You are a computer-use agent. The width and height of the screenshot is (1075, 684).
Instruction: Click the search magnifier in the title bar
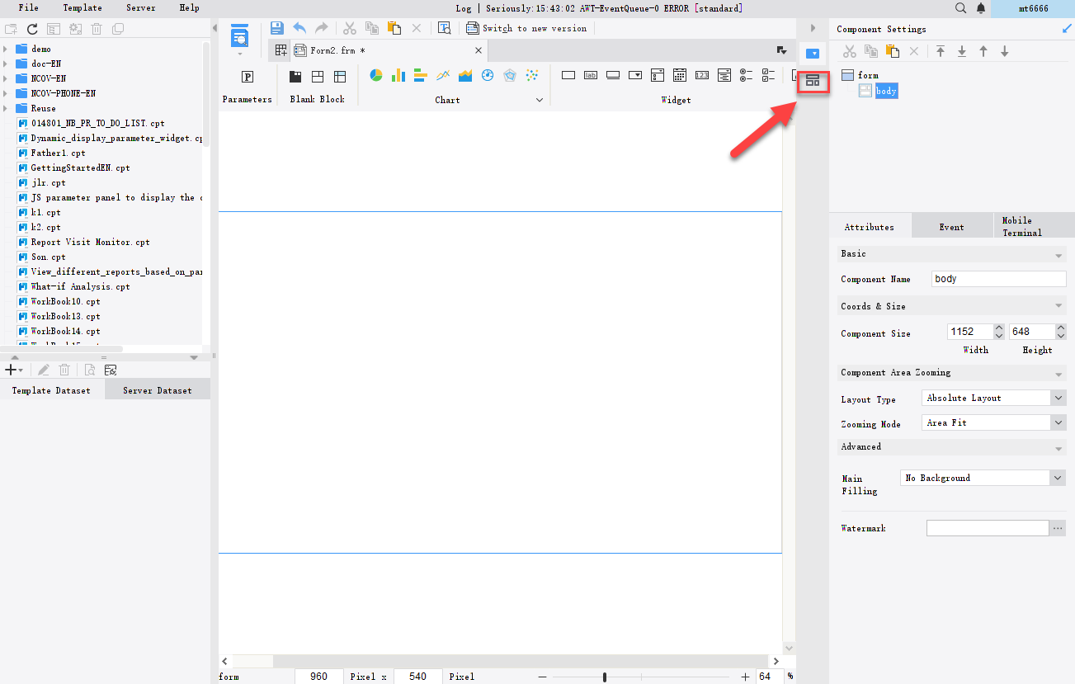pos(960,8)
